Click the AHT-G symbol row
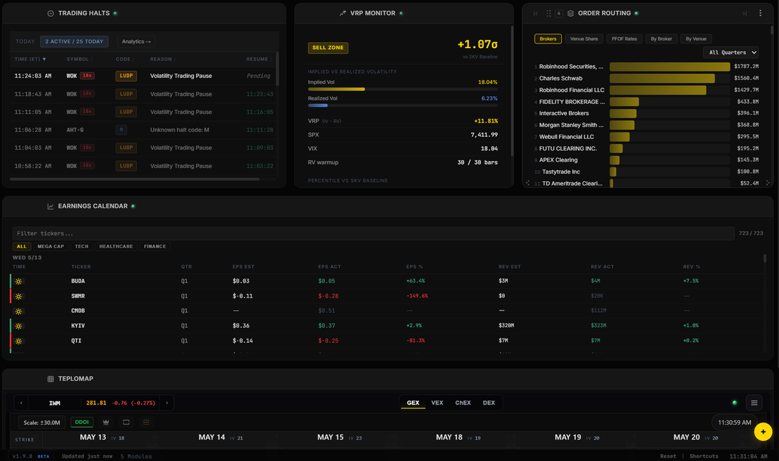779x461 pixels. (x=143, y=130)
